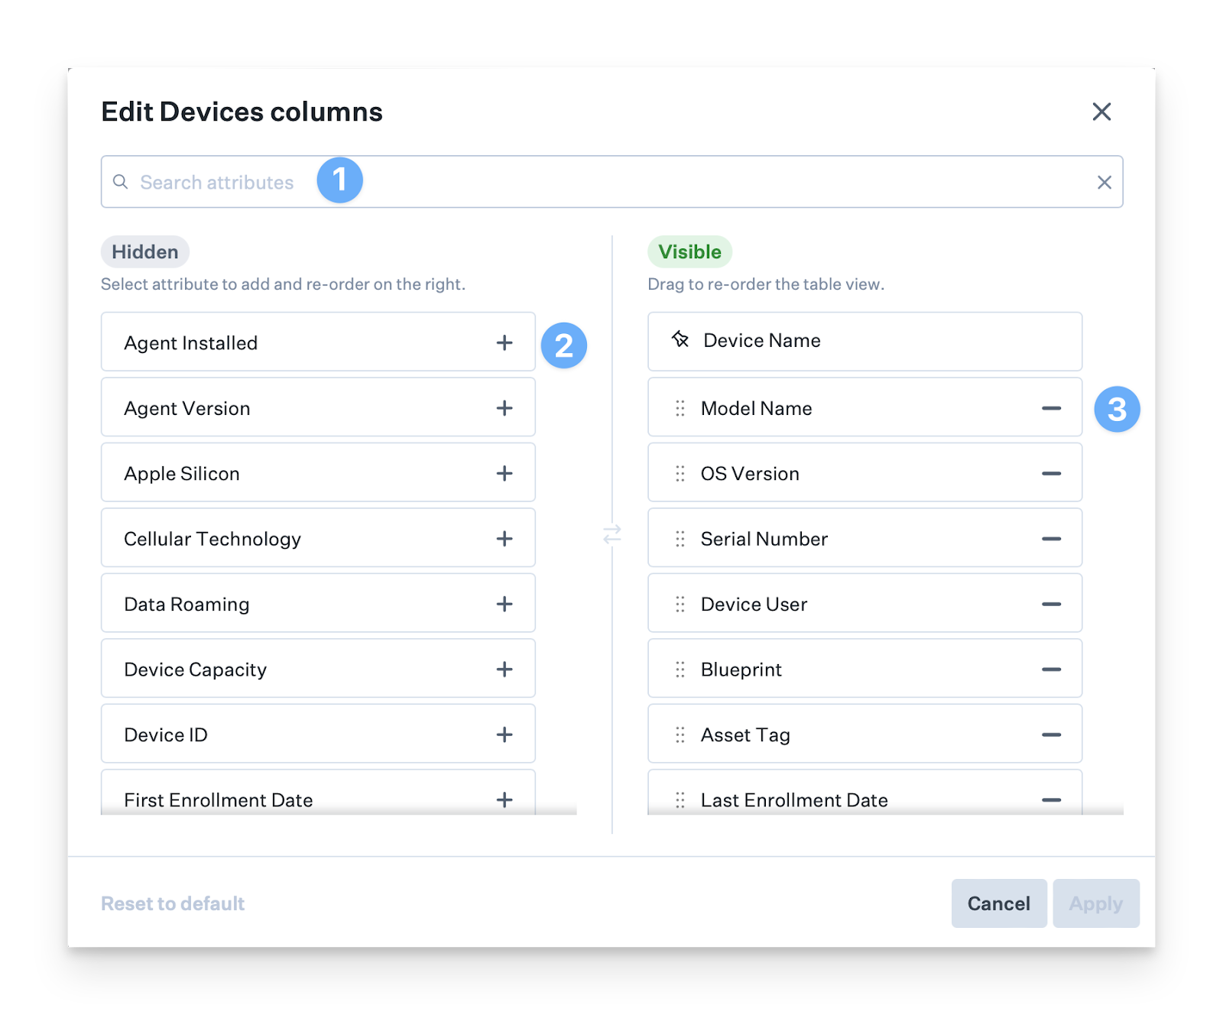
Task: Click the Apply button
Action: pos(1095,903)
